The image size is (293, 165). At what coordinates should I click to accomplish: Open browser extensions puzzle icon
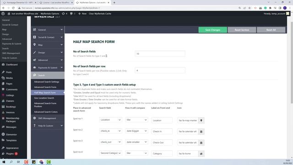coord(270,8)
